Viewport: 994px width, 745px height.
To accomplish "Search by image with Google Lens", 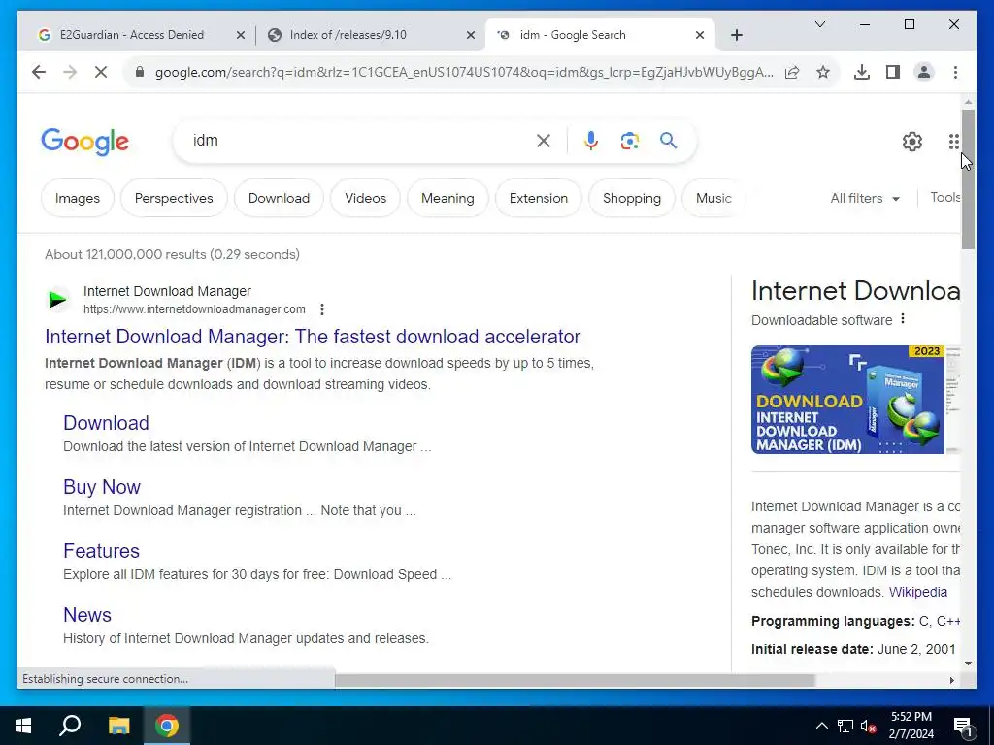I will point(629,141).
